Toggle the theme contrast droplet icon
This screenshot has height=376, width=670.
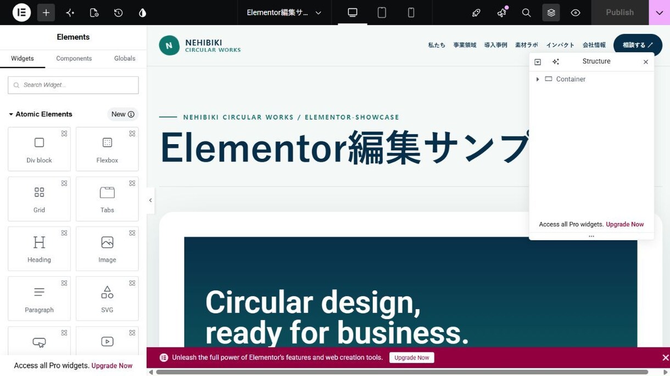(142, 12)
